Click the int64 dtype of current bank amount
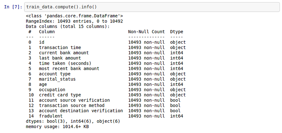This screenshot has height=133, width=282. click(x=177, y=53)
